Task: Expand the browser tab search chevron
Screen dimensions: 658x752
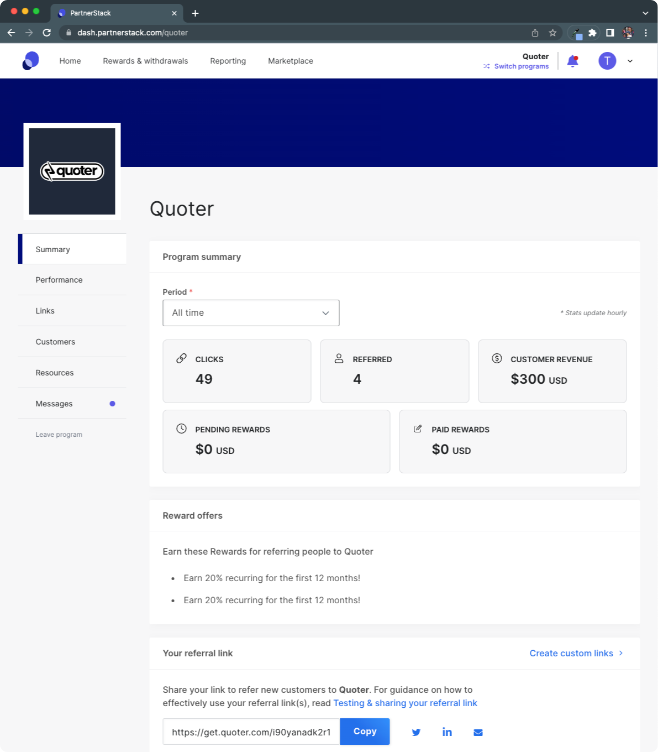Action: click(645, 13)
